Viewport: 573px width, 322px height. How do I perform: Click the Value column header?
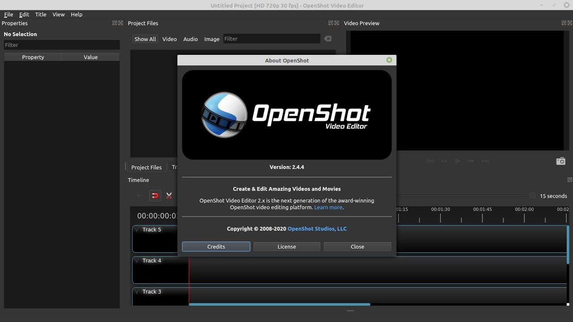point(90,57)
